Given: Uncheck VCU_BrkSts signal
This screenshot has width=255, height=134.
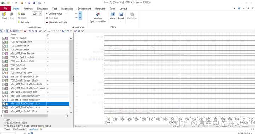Looking at the screenshot, I should point(4,65).
